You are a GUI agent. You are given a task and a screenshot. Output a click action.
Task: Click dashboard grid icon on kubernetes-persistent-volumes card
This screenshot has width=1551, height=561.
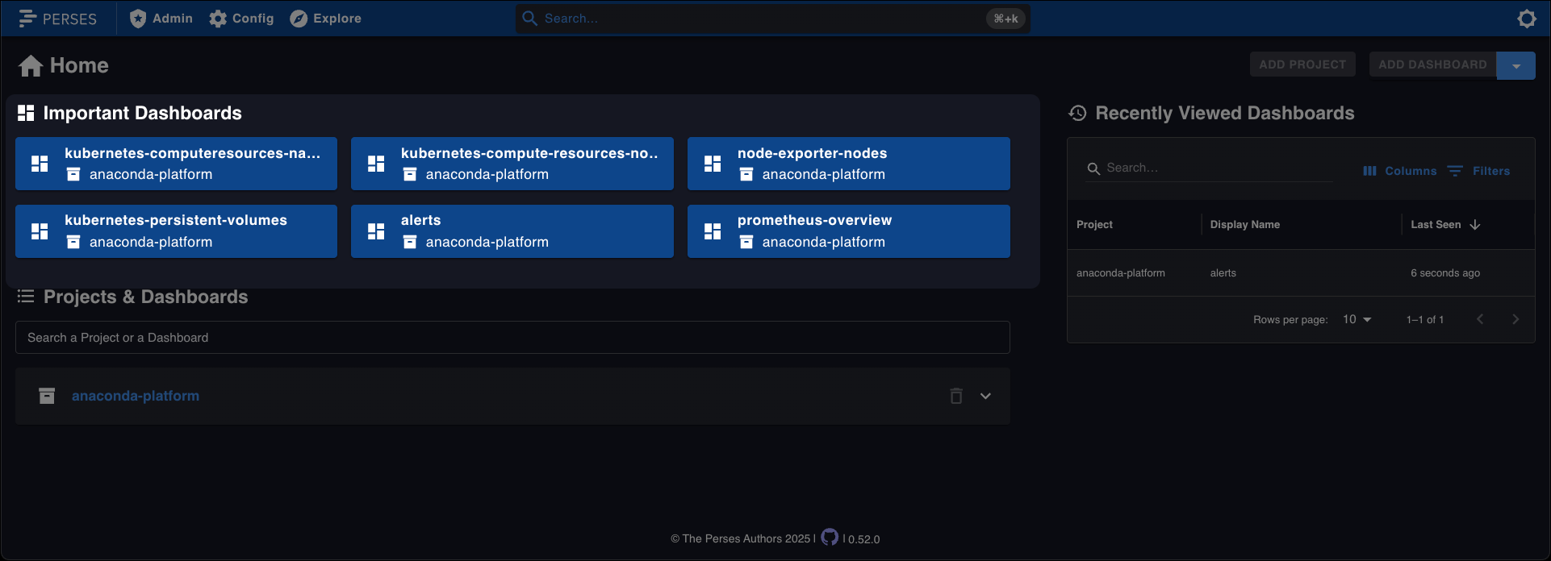pos(40,231)
